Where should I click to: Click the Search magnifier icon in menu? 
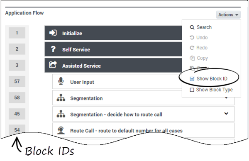pyautogui.click(x=192, y=27)
